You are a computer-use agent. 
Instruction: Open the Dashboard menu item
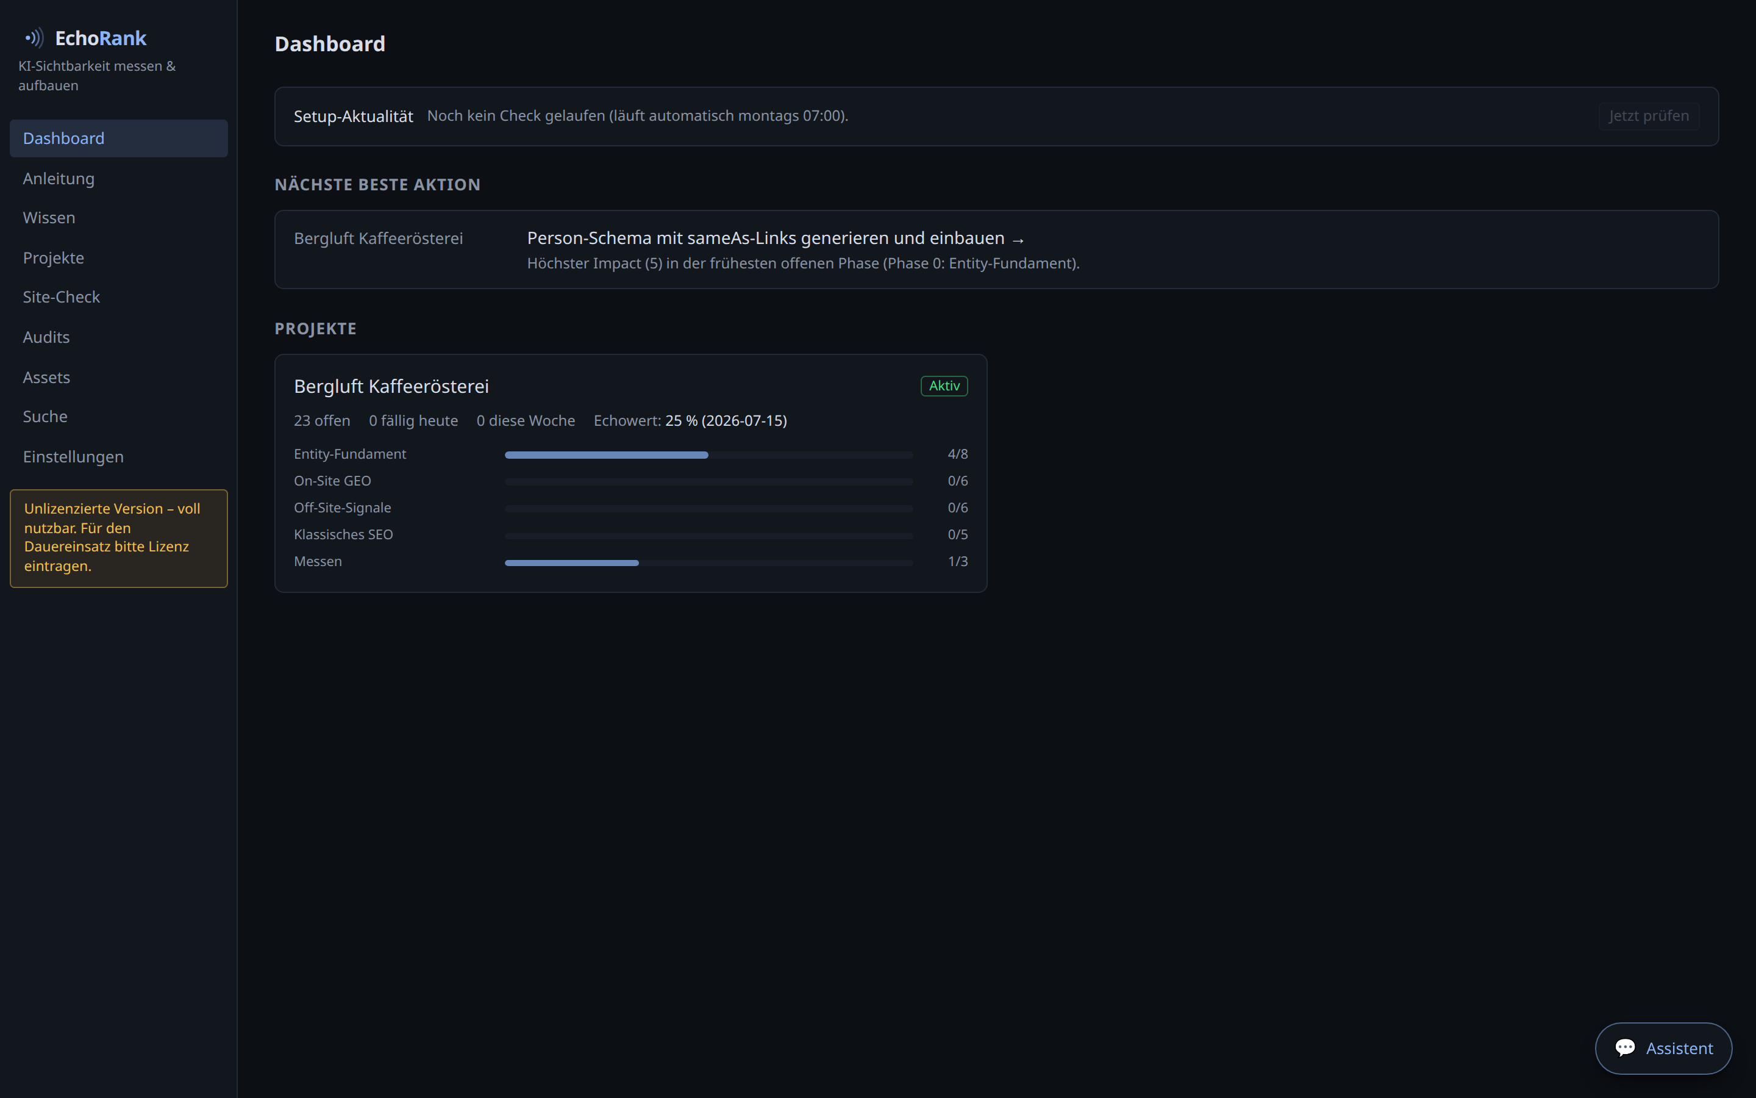(118, 138)
